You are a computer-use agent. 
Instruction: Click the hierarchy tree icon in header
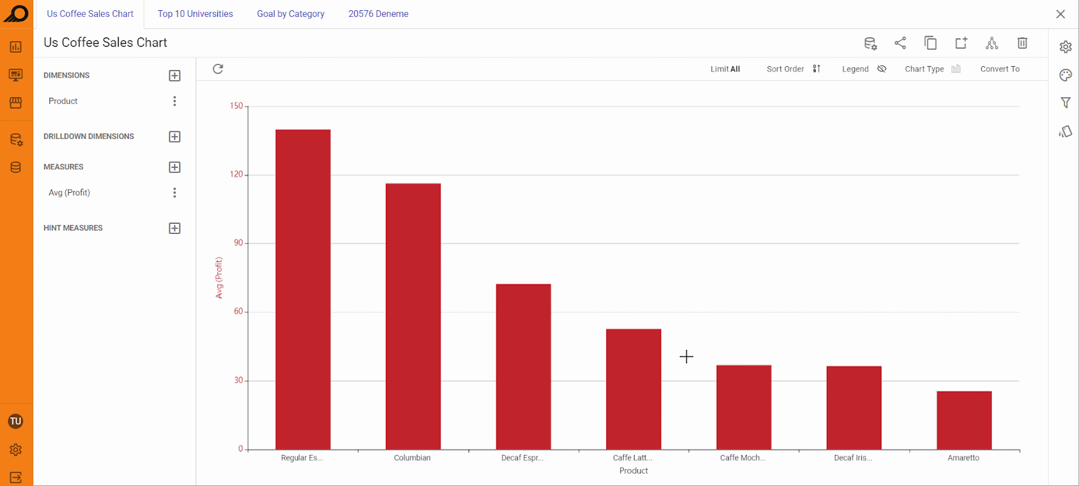pyautogui.click(x=992, y=43)
